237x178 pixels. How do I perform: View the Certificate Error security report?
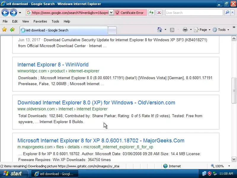(x=130, y=13)
